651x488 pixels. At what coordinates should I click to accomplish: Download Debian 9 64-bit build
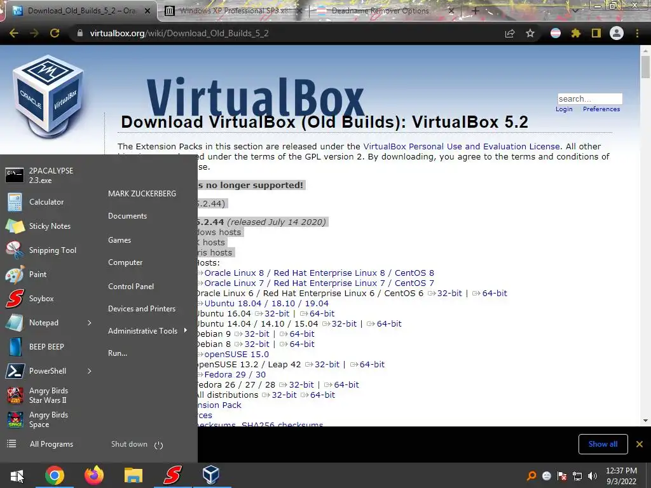(301, 334)
